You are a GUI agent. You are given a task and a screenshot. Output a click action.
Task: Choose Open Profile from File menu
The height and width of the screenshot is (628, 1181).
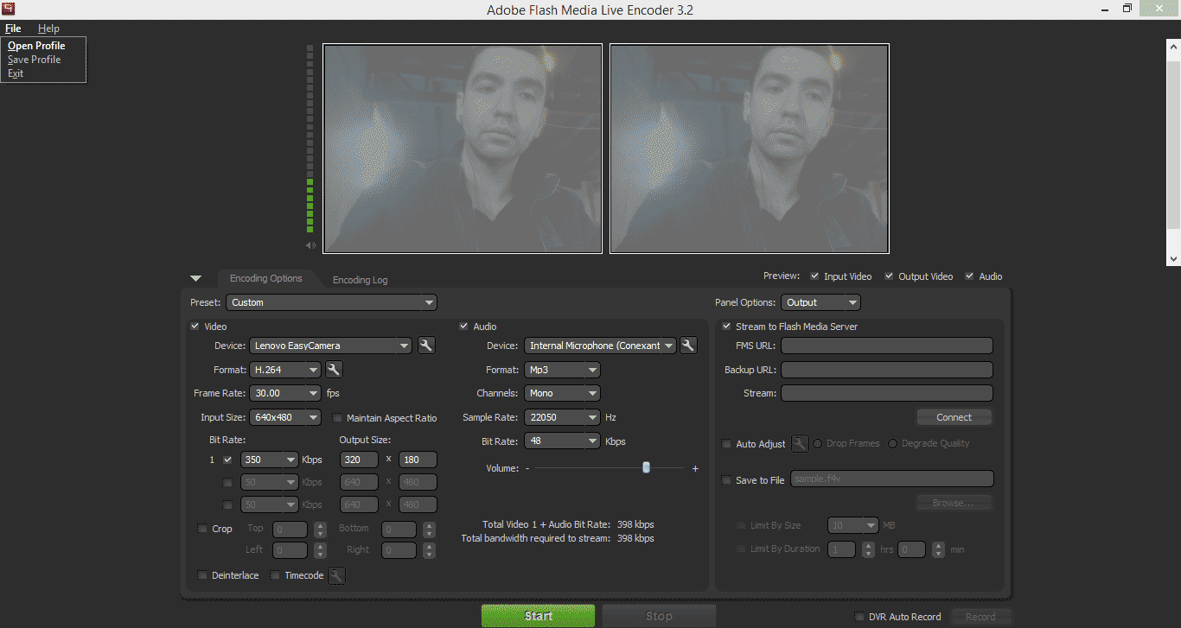click(36, 46)
